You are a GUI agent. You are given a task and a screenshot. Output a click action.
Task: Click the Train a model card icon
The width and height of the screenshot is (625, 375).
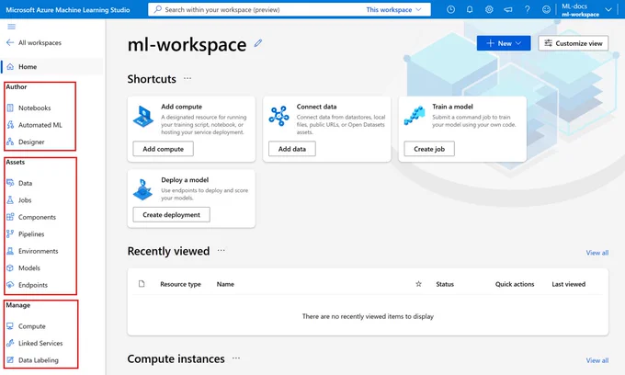(415, 115)
